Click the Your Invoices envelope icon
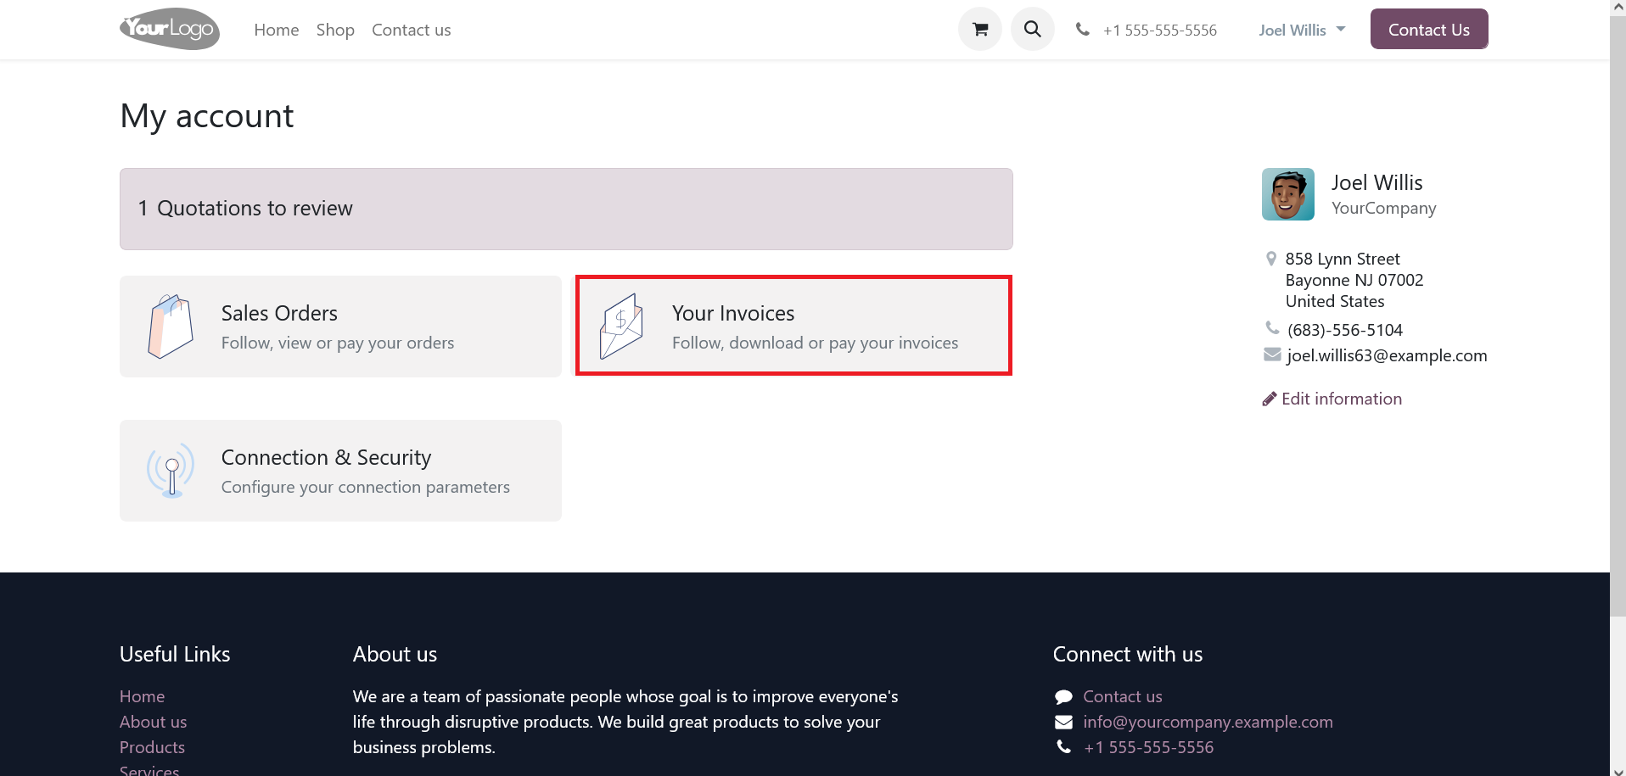 pyautogui.click(x=621, y=326)
